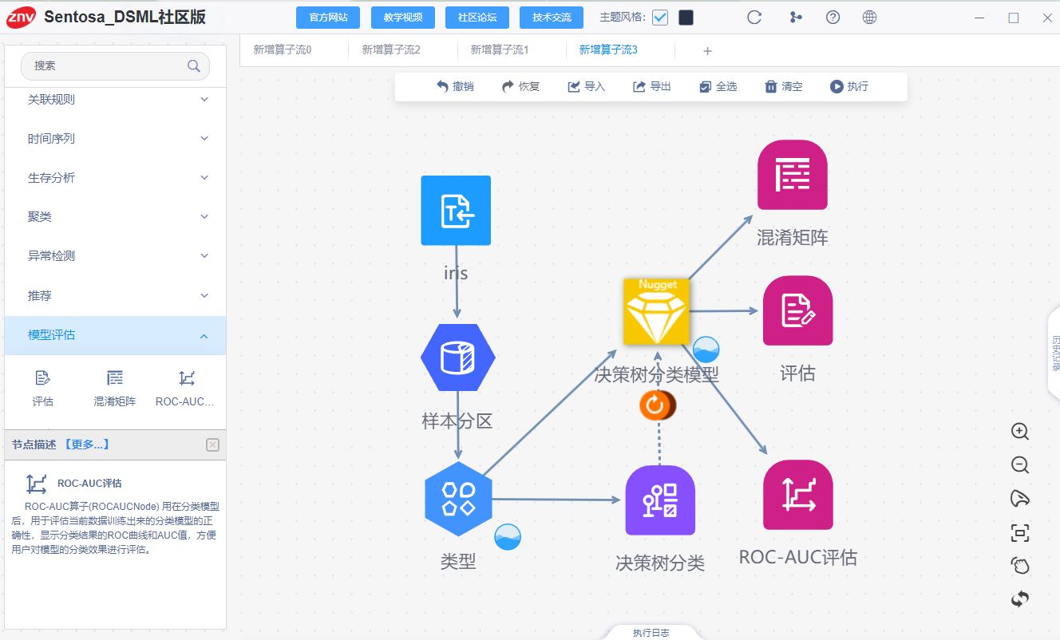Click the 恢复 redo button
This screenshot has width=1060, height=640.
(x=521, y=86)
